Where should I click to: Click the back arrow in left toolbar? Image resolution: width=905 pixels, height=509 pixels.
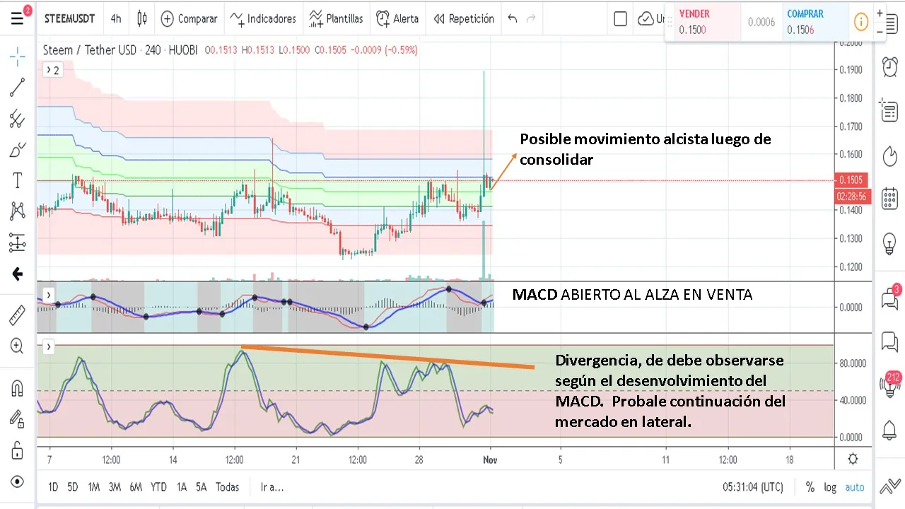tap(17, 274)
